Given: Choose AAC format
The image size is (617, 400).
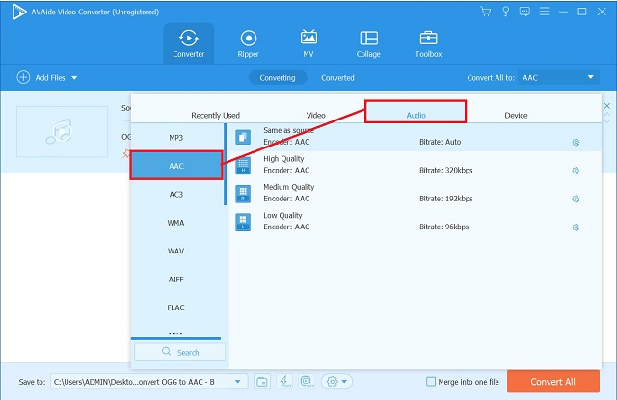Looking at the screenshot, I should (x=176, y=166).
